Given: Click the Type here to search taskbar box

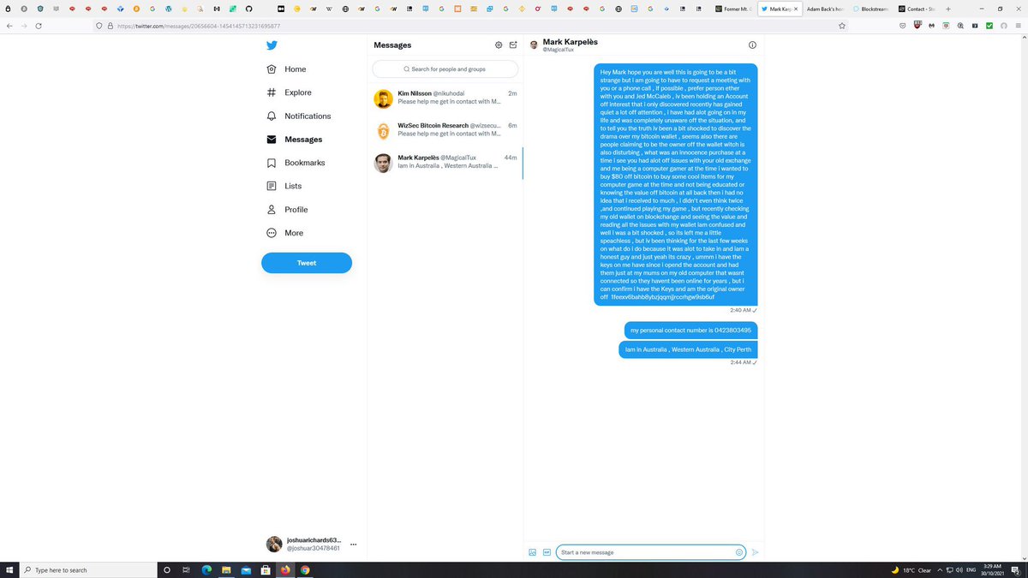Looking at the screenshot, I should (87, 569).
